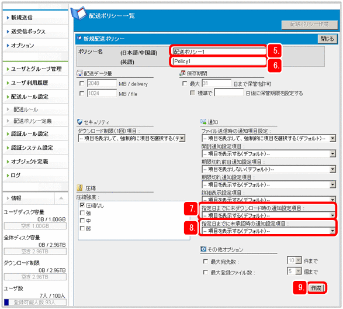Click the 配送ポリシー作成 button

310,25
